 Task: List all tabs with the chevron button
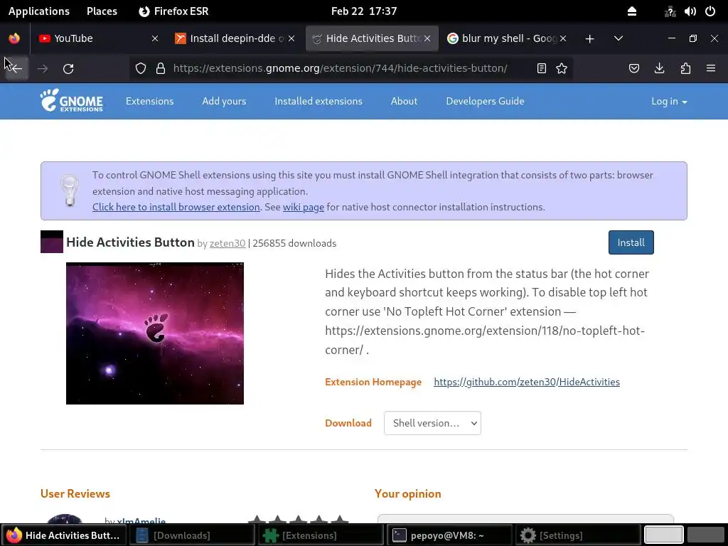(x=618, y=38)
